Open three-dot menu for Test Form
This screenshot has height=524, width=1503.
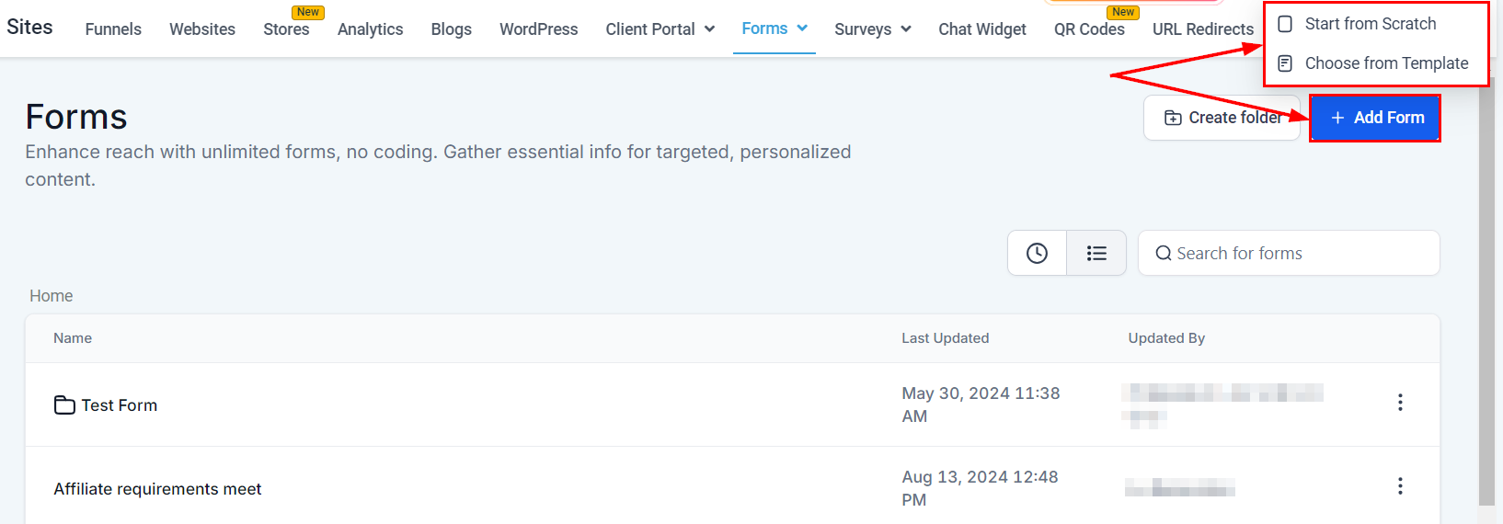point(1400,403)
